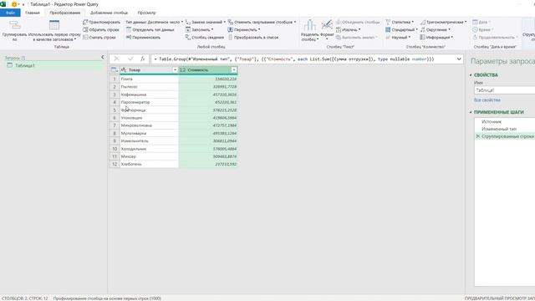Click the fx add step icon
The width and height of the screenshot is (535, 301).
[143, 59]
